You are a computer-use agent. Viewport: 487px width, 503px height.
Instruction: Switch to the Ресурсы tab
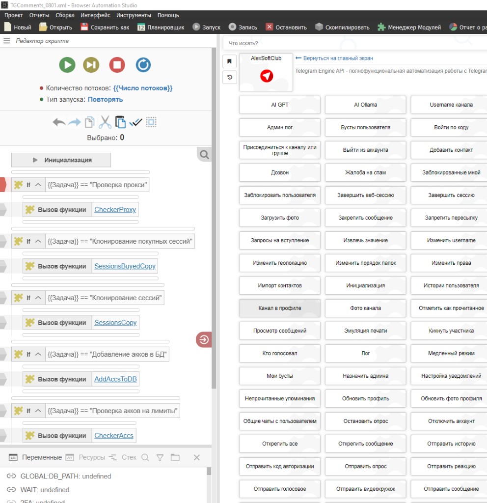pyautogui.click(x=85, y=457)
